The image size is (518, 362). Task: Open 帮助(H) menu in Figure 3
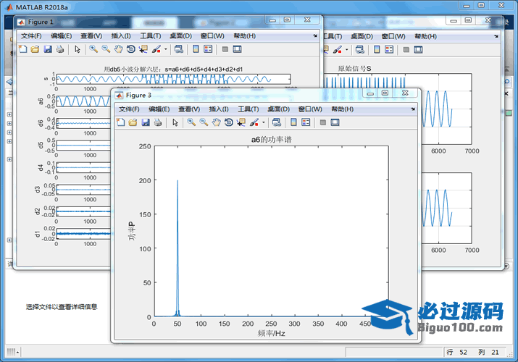tap(342, 109)
